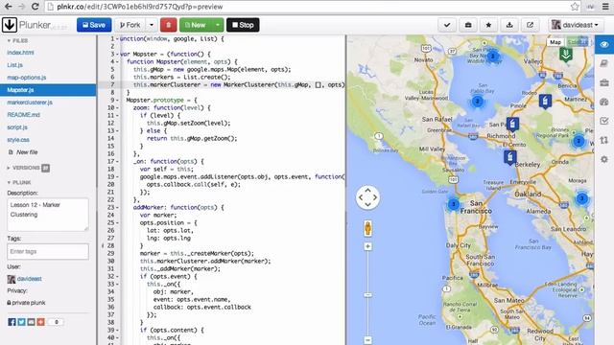
Task: Add a New file
Action: [23, 152]
